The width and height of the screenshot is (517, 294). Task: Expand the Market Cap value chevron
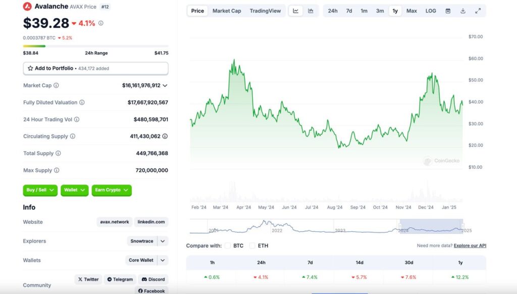pyautogui.click(x=165, y=86)
